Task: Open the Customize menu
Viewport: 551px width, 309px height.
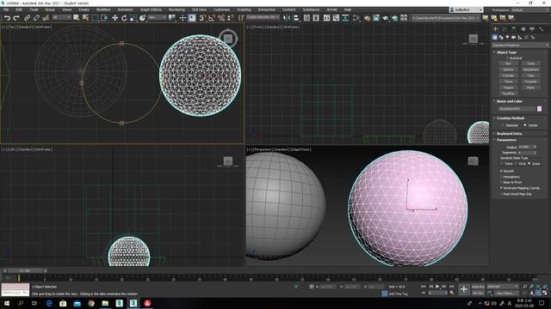Action: point(222,9)
